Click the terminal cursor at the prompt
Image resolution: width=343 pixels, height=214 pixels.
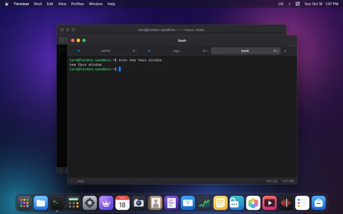120,69
